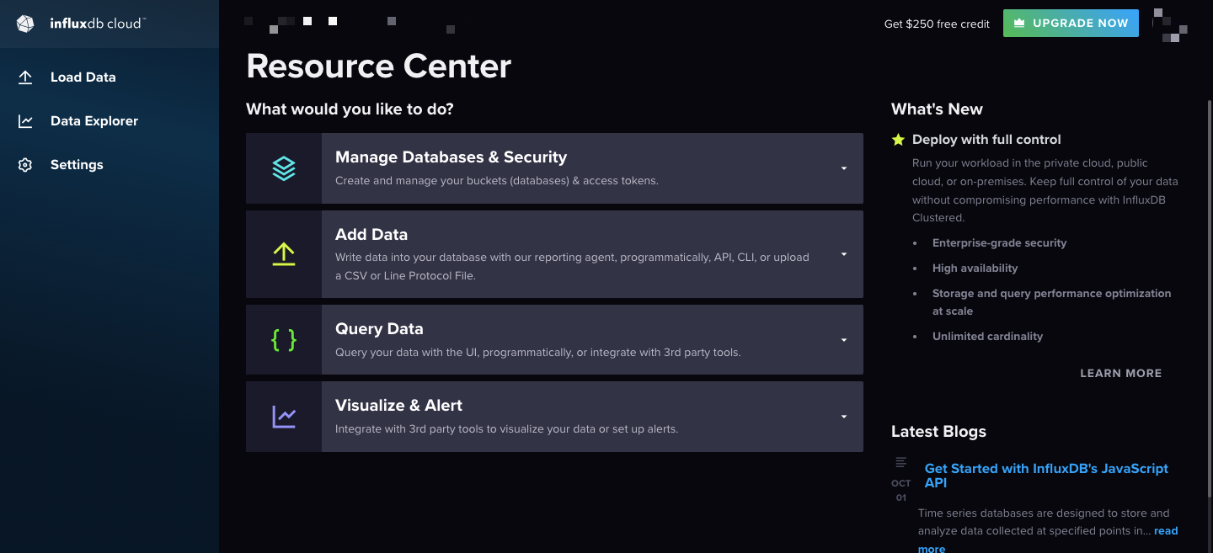Expand the Visualize & Alert card
This screenshot has width=1213, height=553.
tap(843, 416)
